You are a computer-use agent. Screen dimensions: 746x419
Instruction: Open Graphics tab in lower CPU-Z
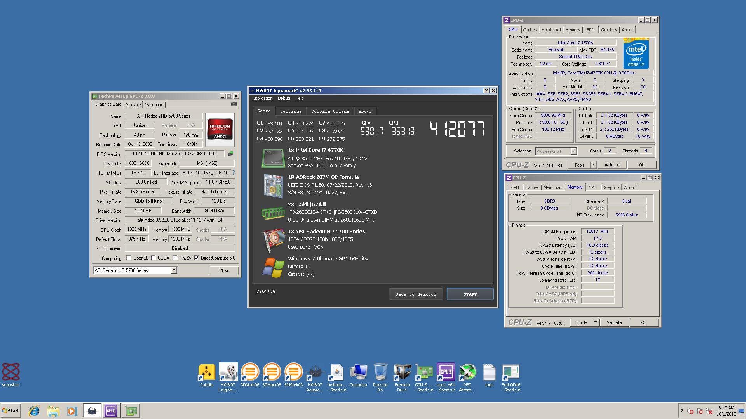(611, 187)
